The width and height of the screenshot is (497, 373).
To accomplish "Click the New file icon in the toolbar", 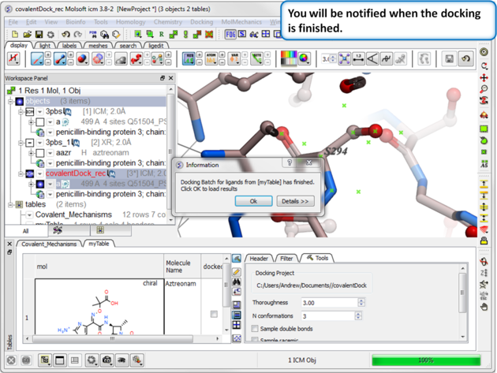I will [14, 34].
